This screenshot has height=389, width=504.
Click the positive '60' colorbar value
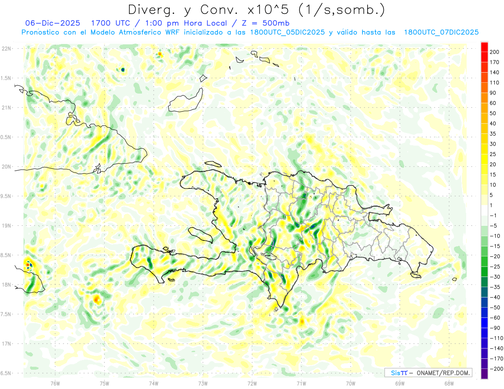493,103
